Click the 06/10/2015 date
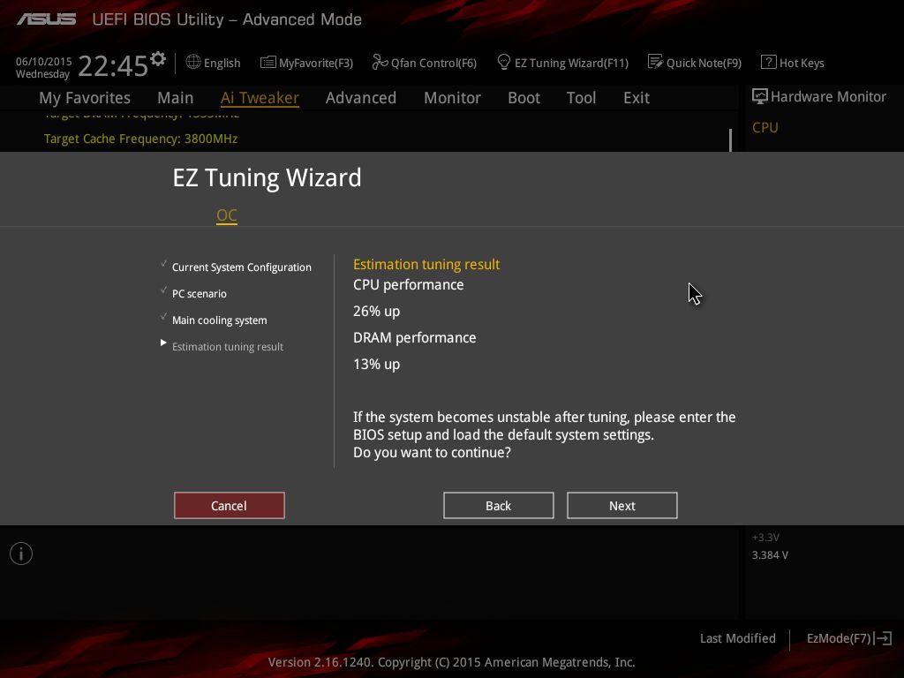This screenshot has width=904, height=678. [x=44, y=61]
